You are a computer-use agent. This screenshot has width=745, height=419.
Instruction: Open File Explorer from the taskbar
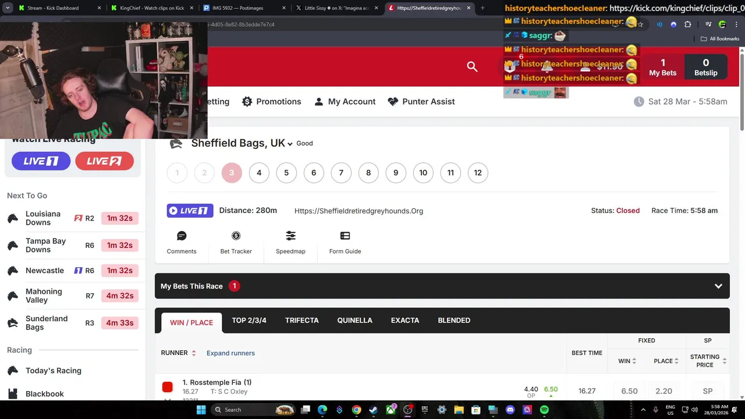click(459, 410)
